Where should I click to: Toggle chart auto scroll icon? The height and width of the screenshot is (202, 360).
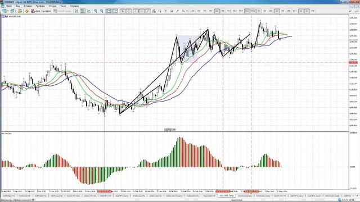pos(109,11)
